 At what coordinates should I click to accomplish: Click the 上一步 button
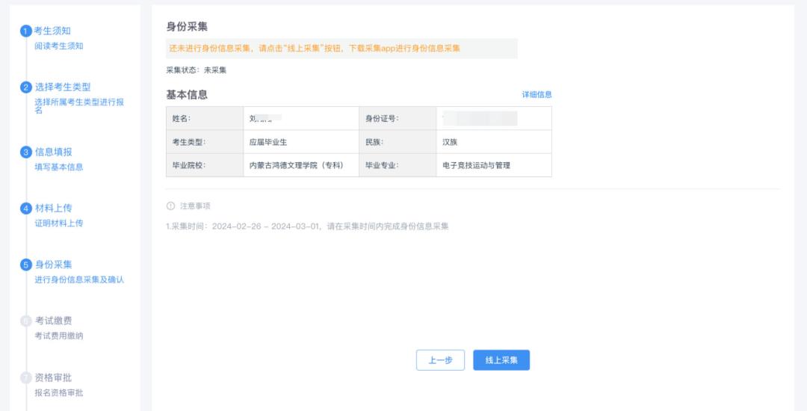point(440,360)
